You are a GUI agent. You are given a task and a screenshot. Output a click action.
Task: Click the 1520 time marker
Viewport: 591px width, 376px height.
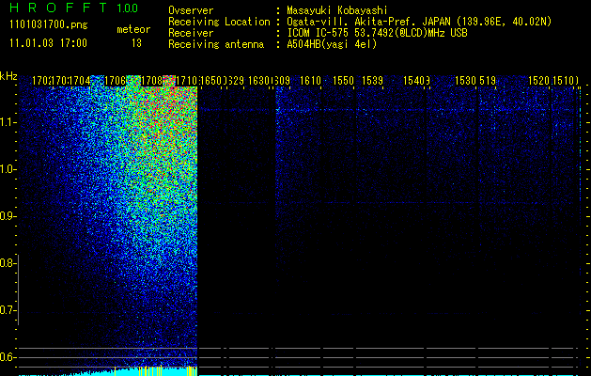[x=539, y=81]
